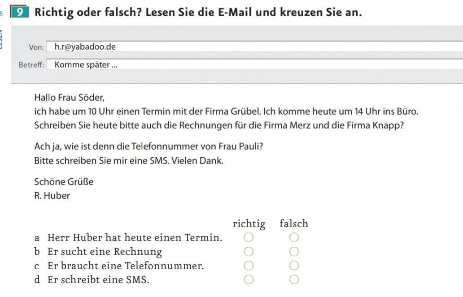Click the greeting 'Hallo Frau Söder,'
Image resolution: width=463 pixels, height=297 pixels.
click(70, 97)
